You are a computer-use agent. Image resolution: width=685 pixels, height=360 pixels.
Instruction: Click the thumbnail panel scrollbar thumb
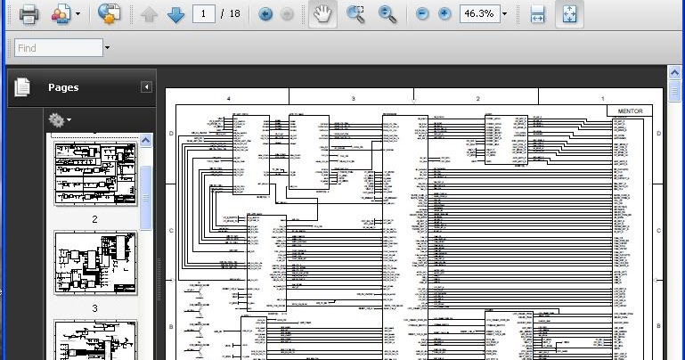[x=145, y=198]
